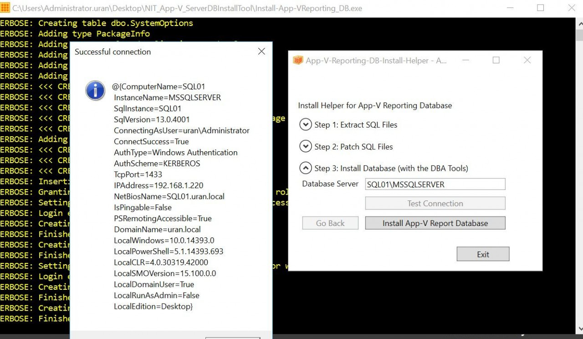Click the 'Database Server' label
Screen dimensions: 583x339
(x=330, y=184)
